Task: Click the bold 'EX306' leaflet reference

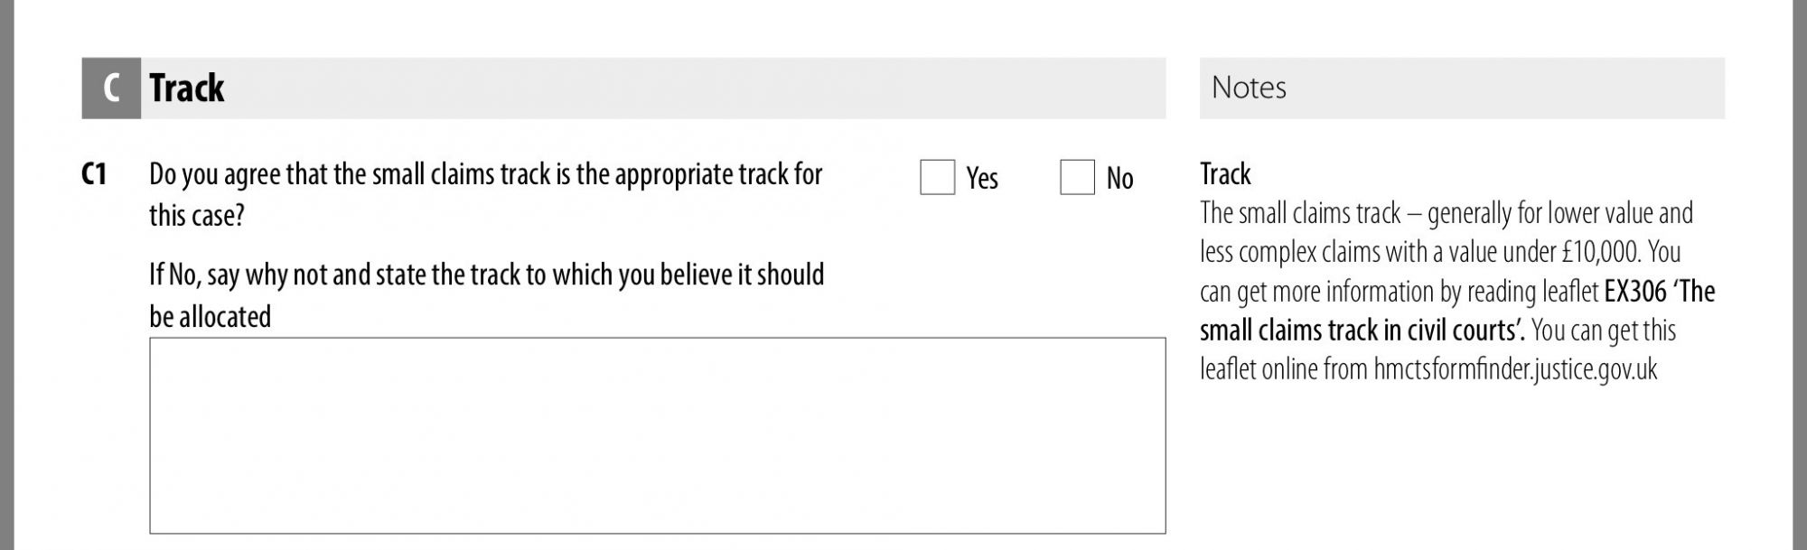Action: (1634, 292)
